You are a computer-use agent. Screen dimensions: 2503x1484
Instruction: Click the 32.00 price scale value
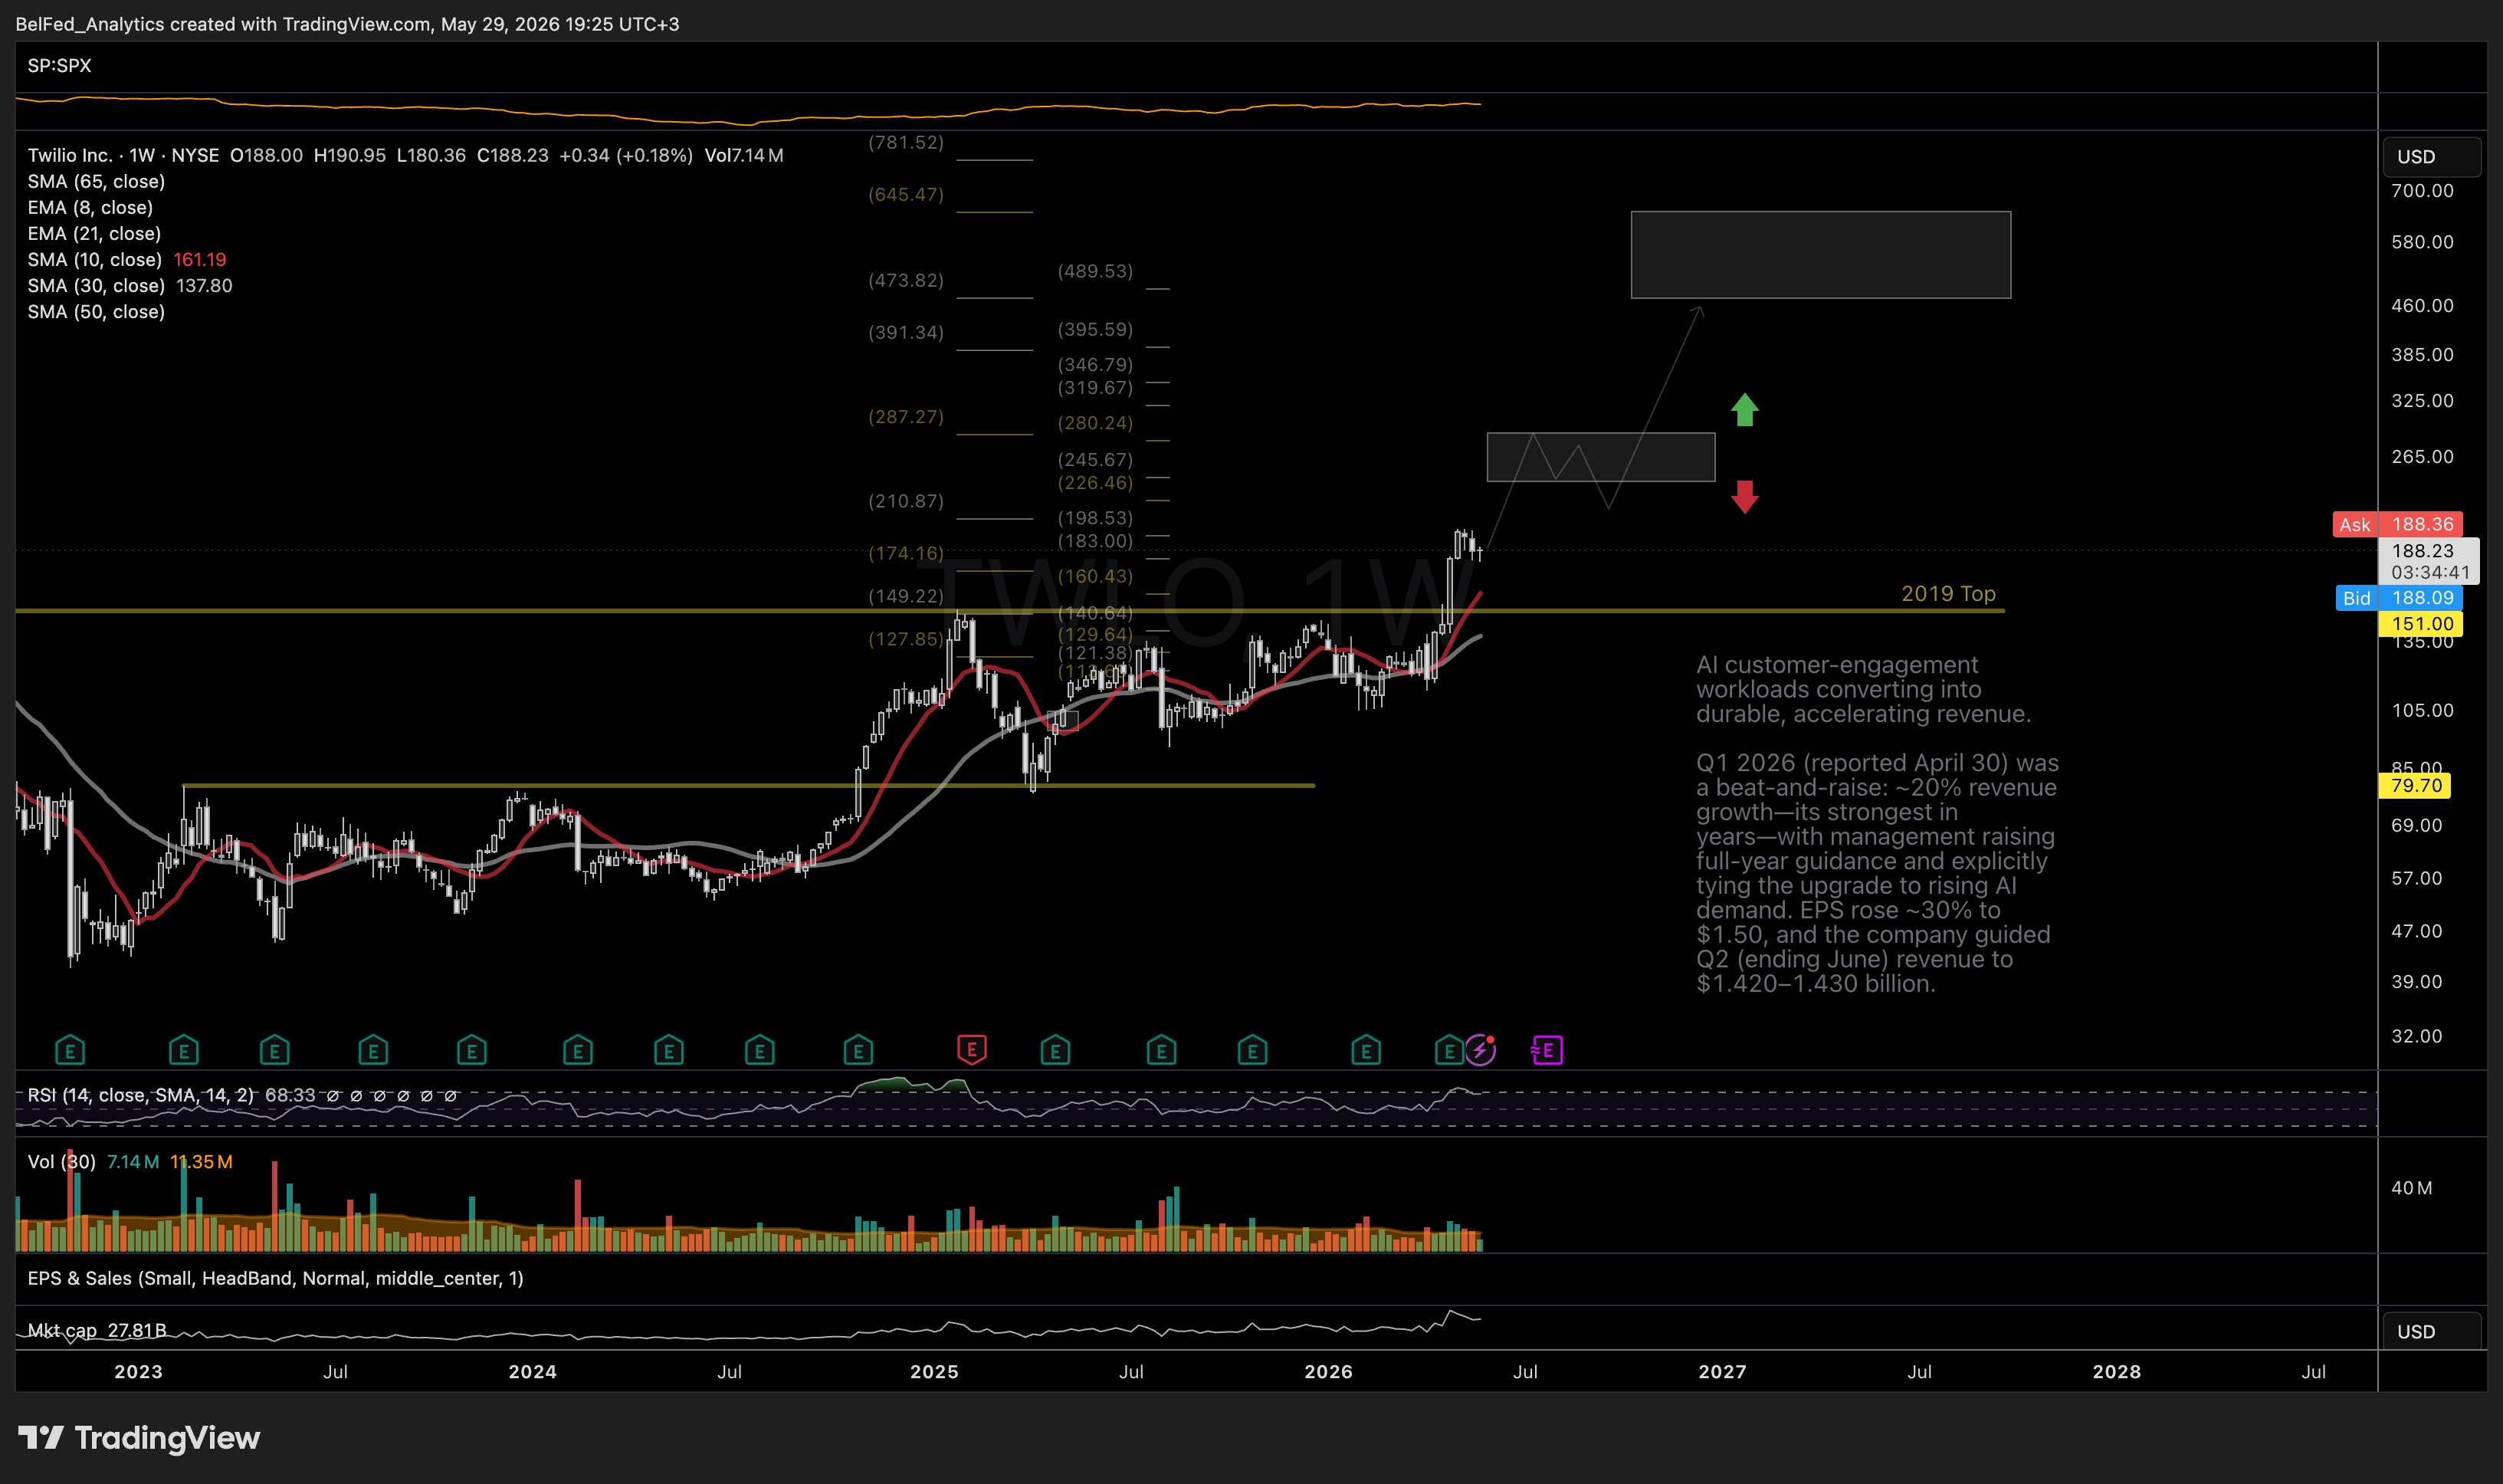pos(2417,1036)
